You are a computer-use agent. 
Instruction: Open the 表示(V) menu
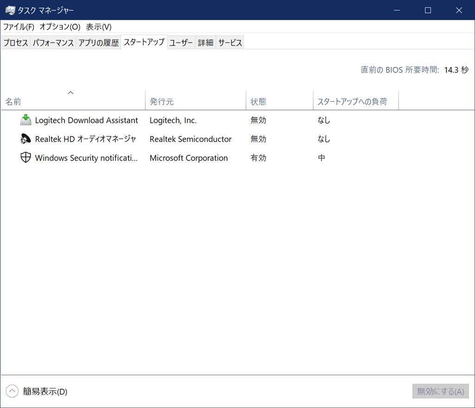[x=99, y=27]
